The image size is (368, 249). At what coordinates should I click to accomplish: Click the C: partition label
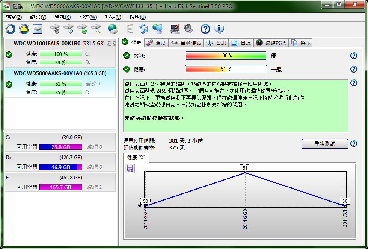(8, 138)
